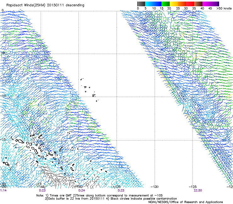Click the '-15' latitude label
233x204 pixels.
3,139
